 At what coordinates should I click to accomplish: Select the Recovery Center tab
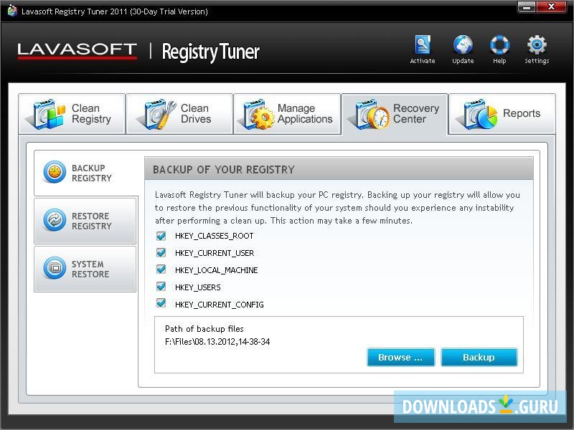395,115
